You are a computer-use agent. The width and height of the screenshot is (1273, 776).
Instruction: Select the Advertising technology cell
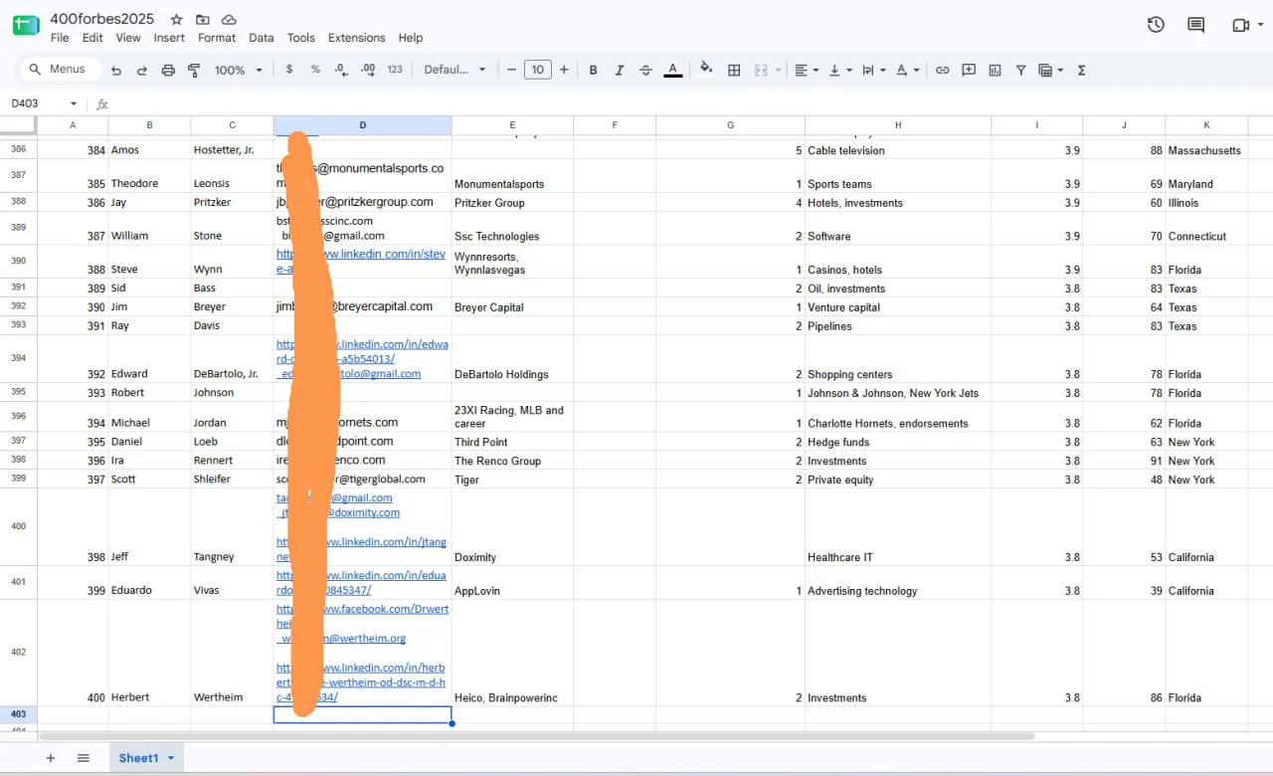(898, 583)
